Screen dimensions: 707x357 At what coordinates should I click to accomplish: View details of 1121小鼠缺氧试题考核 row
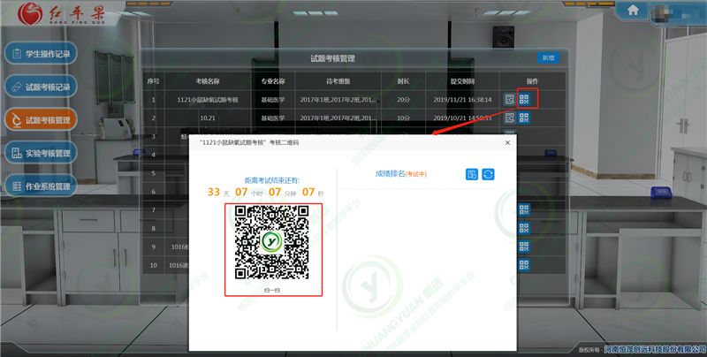(510, 100)
